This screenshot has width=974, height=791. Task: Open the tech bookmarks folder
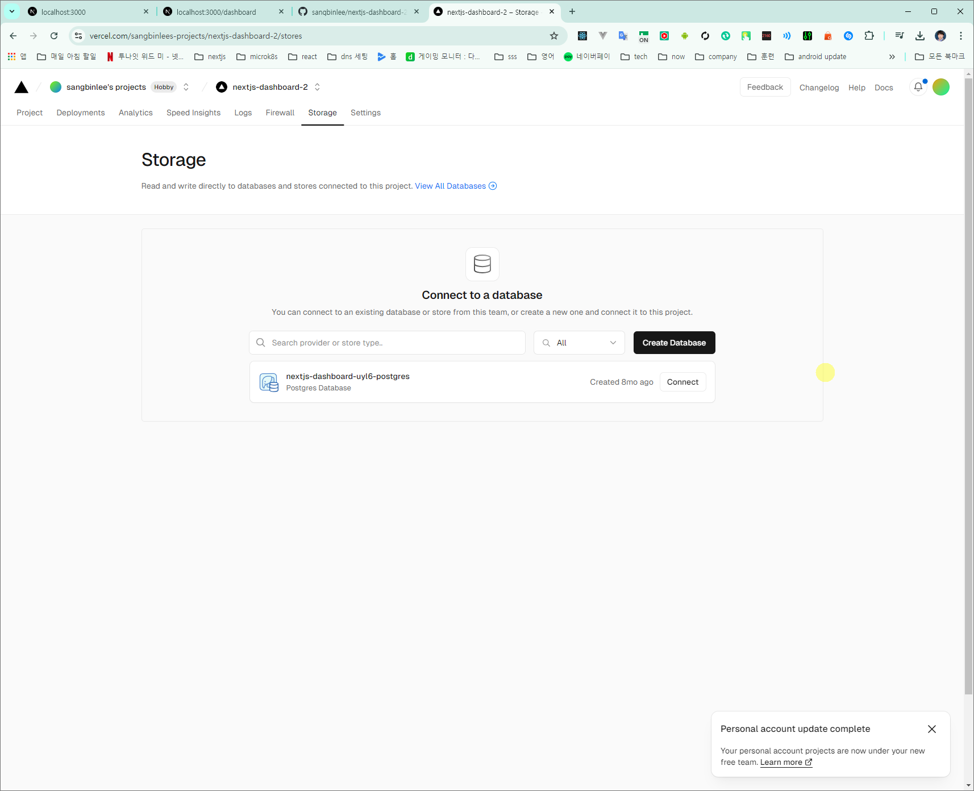coord(634,56)
